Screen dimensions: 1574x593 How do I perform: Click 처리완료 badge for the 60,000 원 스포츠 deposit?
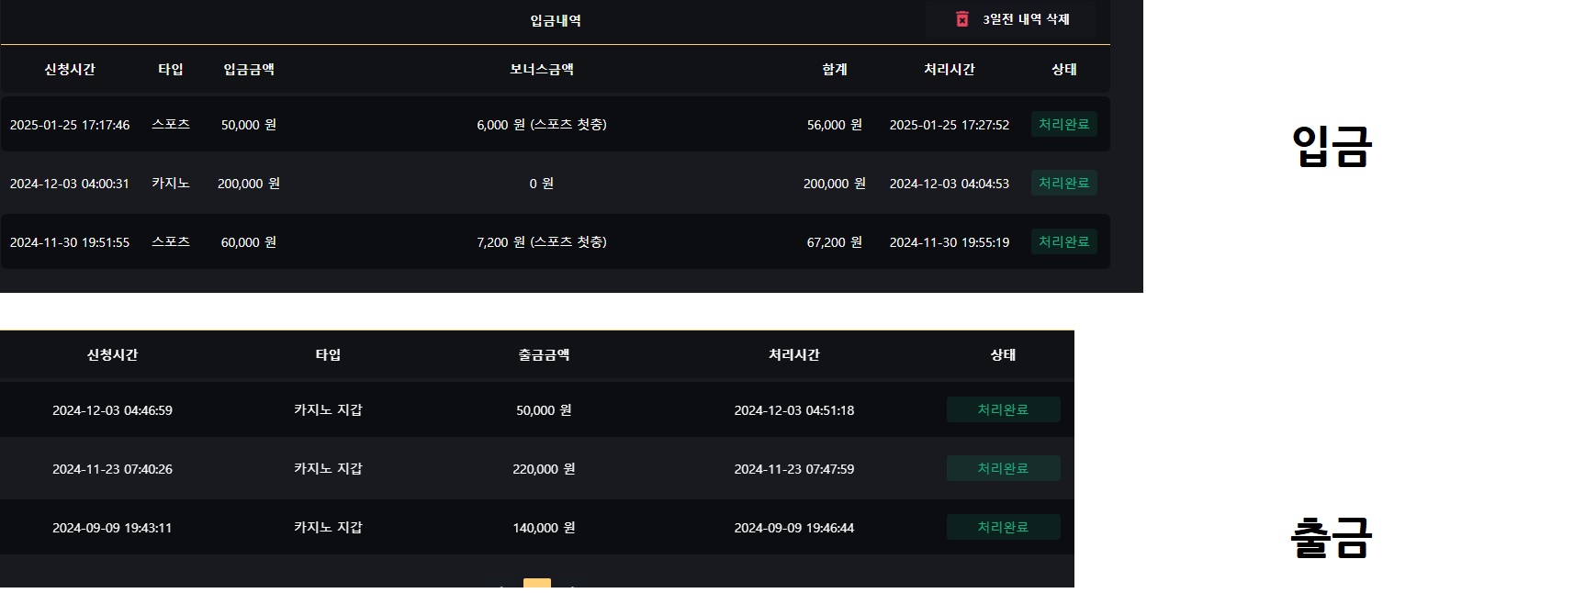point(1063,242)
